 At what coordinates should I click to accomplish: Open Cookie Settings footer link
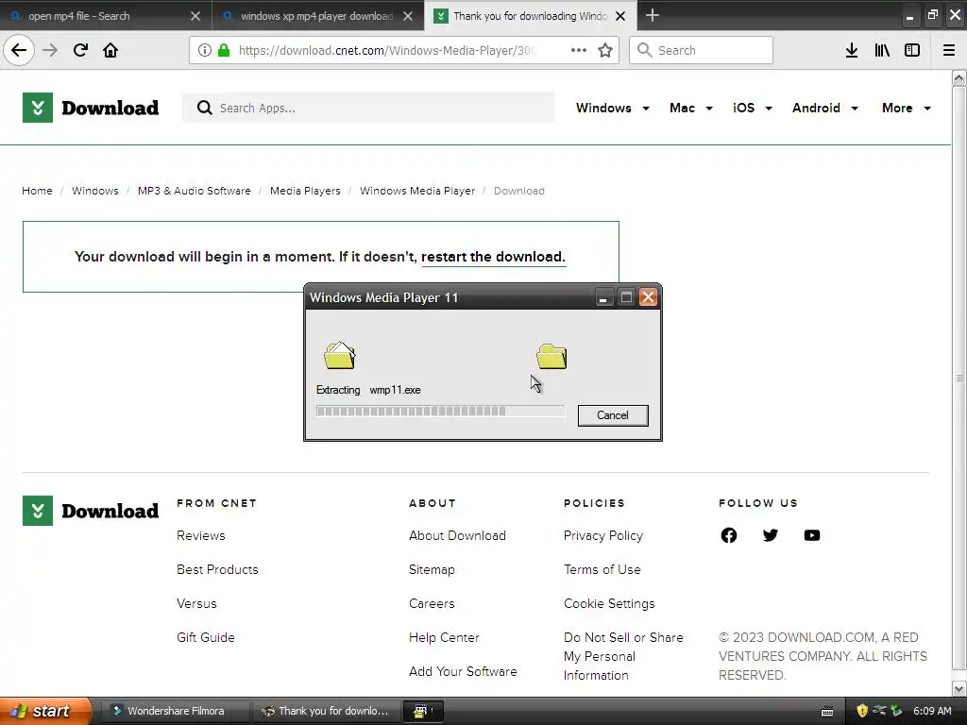(609, 603)
